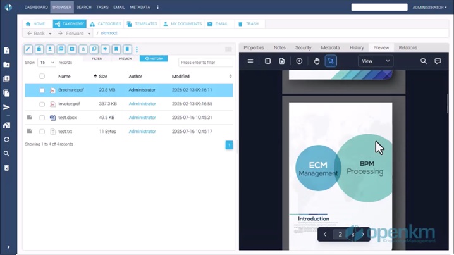Image resolution: width=454 pixels, height=255 pixels.
Task: Open the Show 15 records dropdown
Action: 47,62
